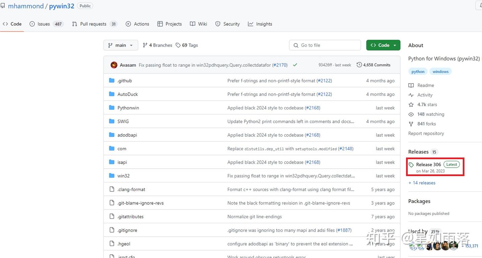The height and width of the screenshot is (258, 482).
Task: Click the .github folder icon
Action: coord(112,81)
